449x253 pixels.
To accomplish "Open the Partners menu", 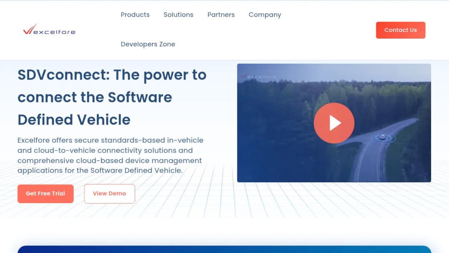I will click(x=221, y=15).
